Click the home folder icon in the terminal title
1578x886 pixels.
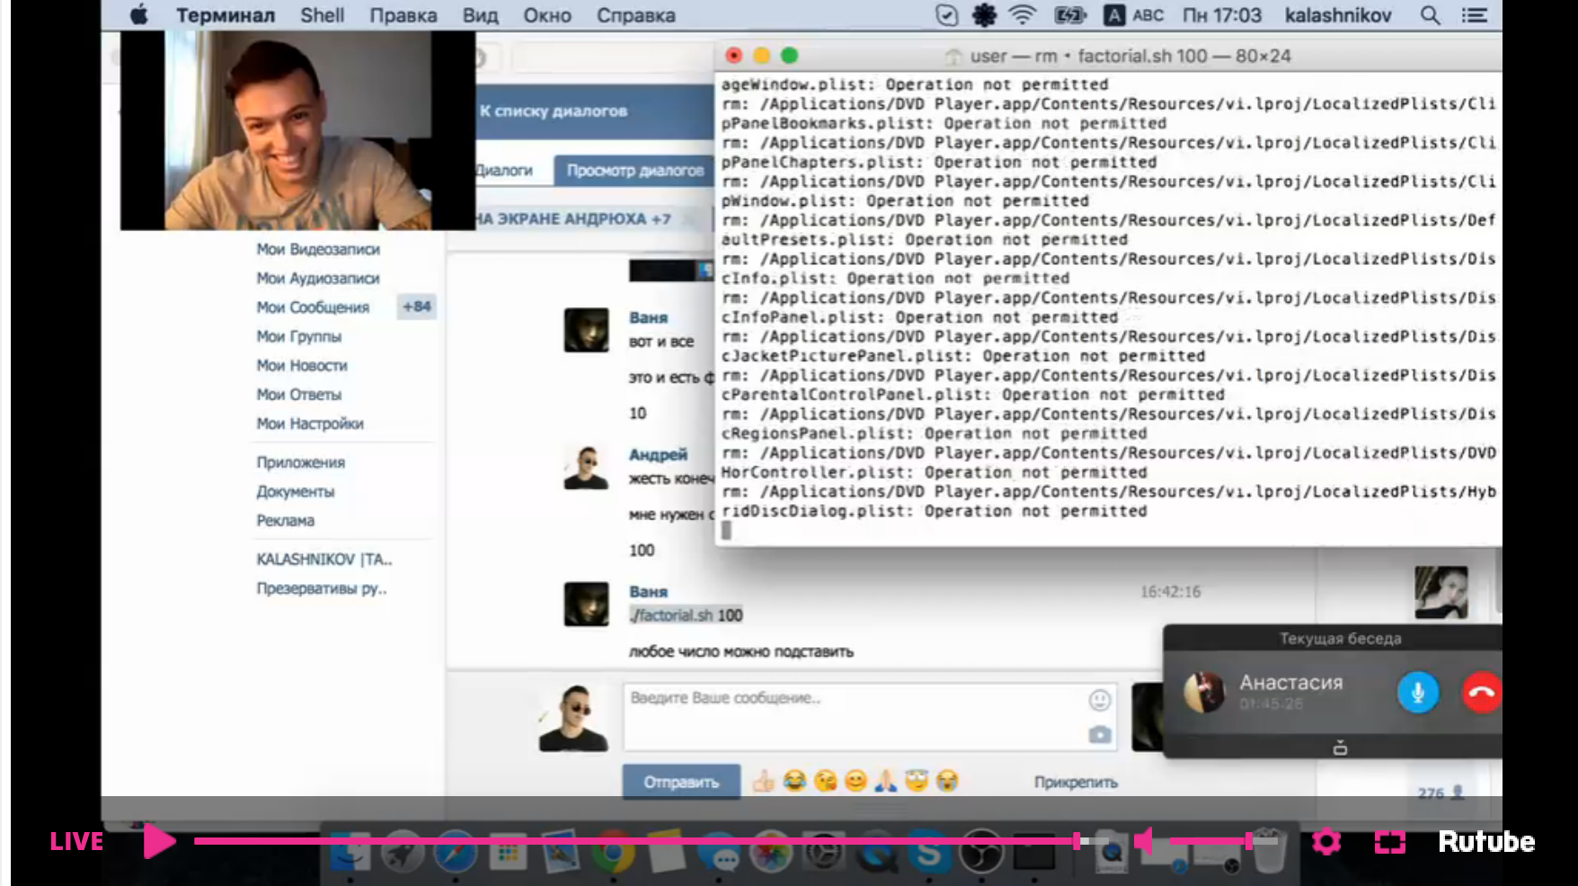[x=953, y=57]
